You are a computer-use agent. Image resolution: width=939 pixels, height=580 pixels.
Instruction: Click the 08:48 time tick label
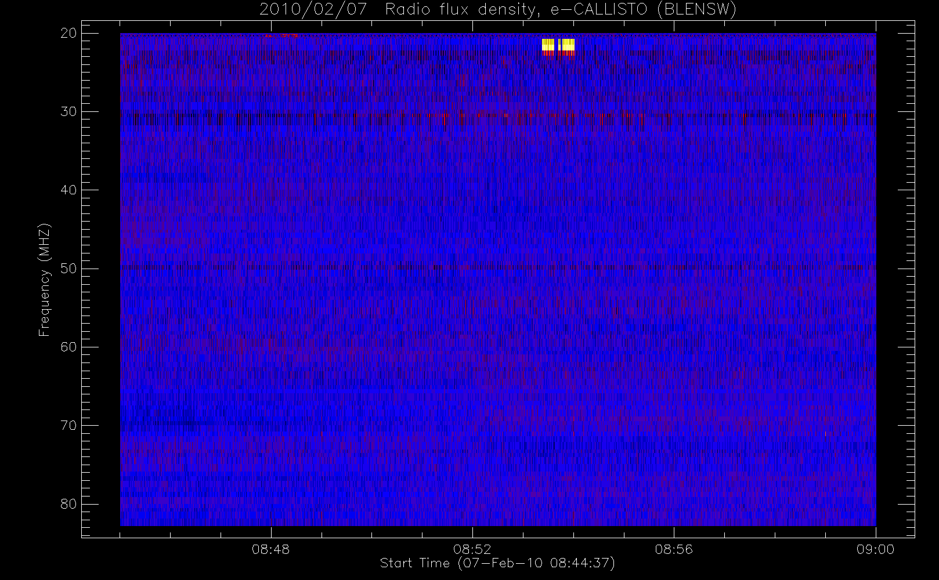(270, 549)
